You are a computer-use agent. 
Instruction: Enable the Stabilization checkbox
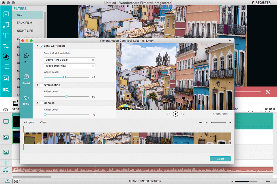click(42, 85)
